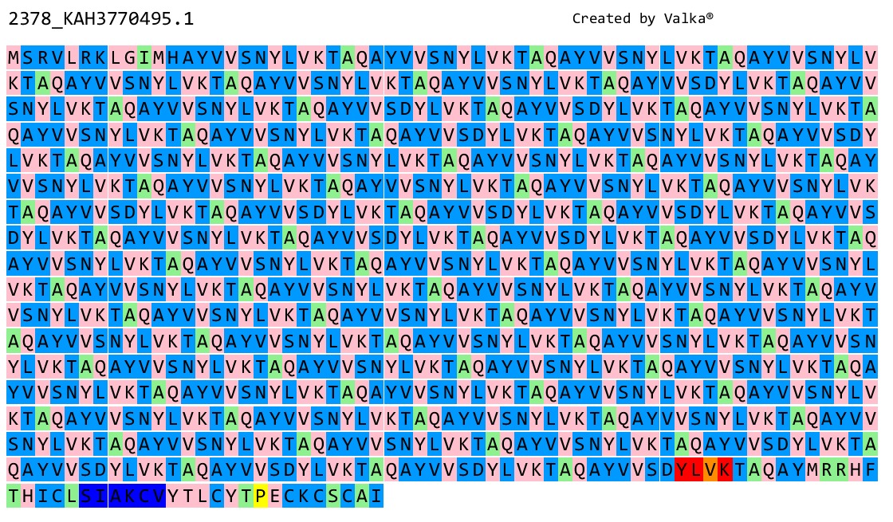Screen dimensions: 893x522
Task: Select the first residue M starting the sequence
Action: tap(14, 57)
